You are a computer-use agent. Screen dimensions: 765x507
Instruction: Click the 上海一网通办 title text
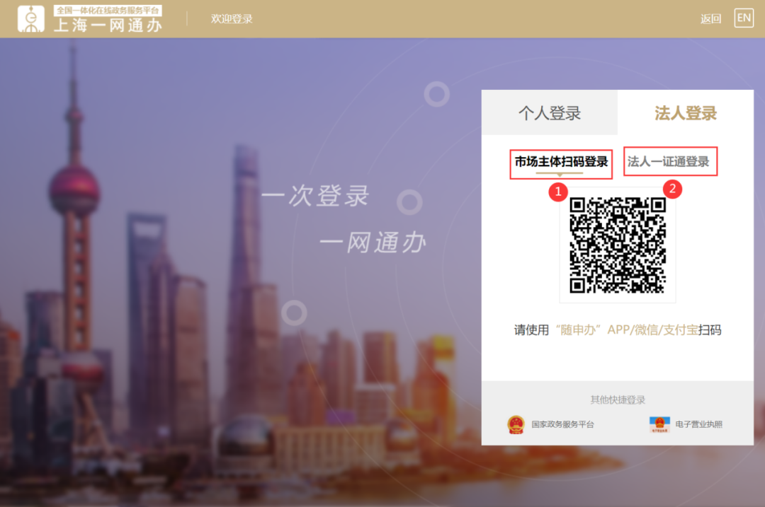[x=108, y=25]
